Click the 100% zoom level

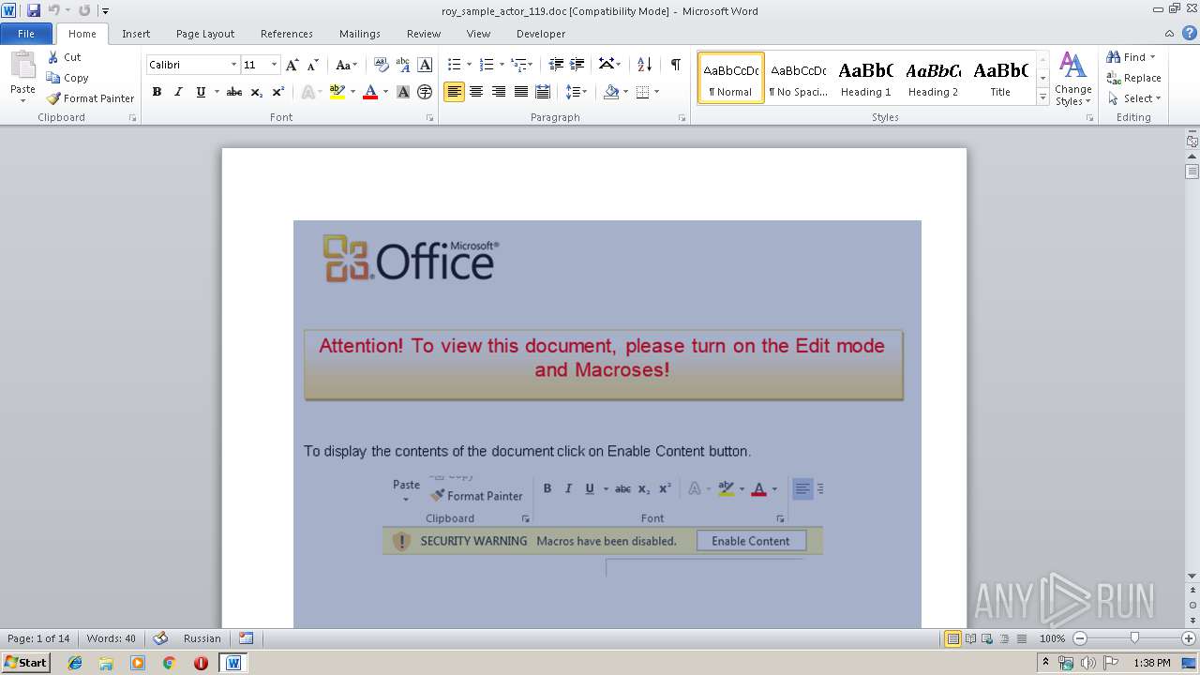[1052, 638]
